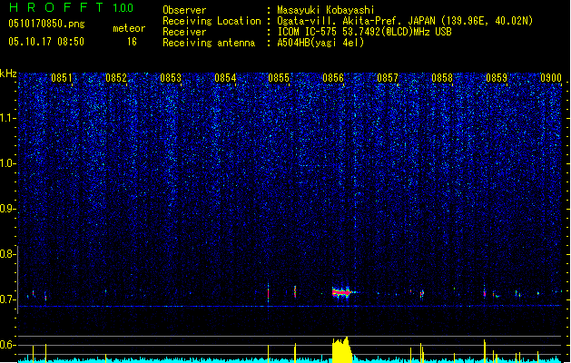Viewport: 571px width, 363px height.
Task: Click the 0900 time marker
Action: pos(551,78)
